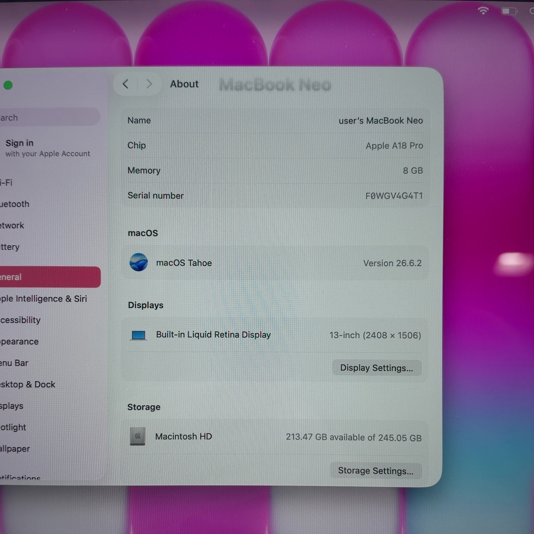
Task: Click the green full-screen window button
Action: pos(8,85)
